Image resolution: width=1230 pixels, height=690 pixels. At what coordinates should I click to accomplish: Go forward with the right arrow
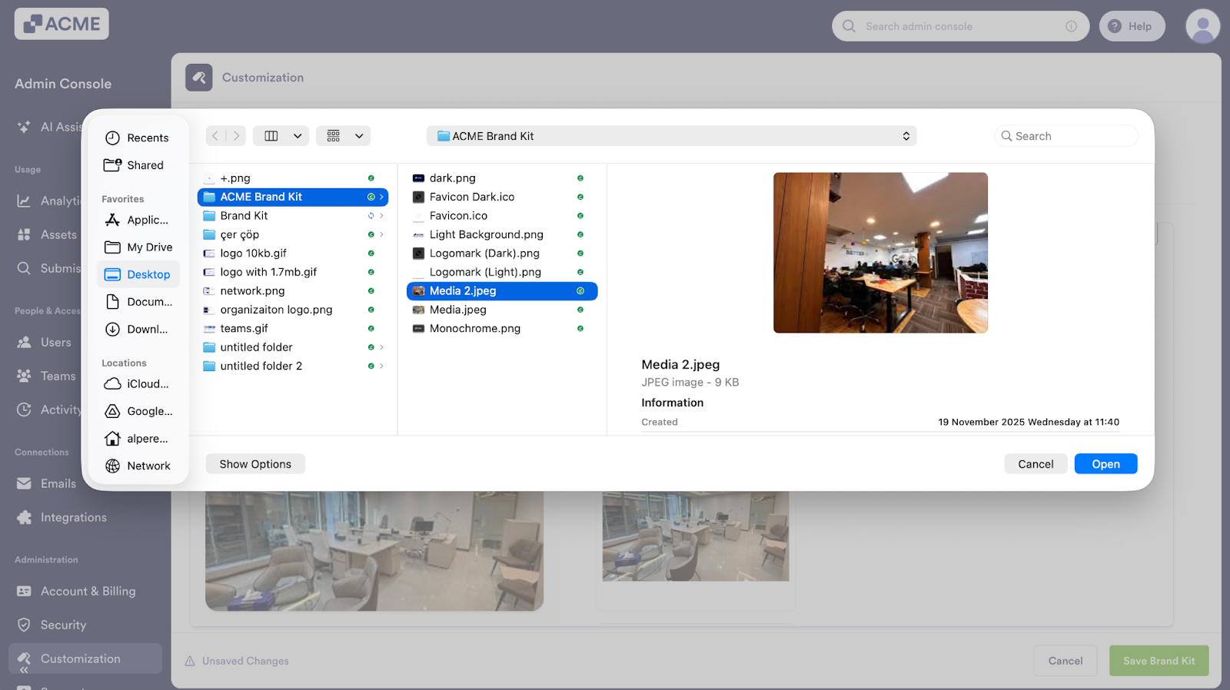click(236, 136)
